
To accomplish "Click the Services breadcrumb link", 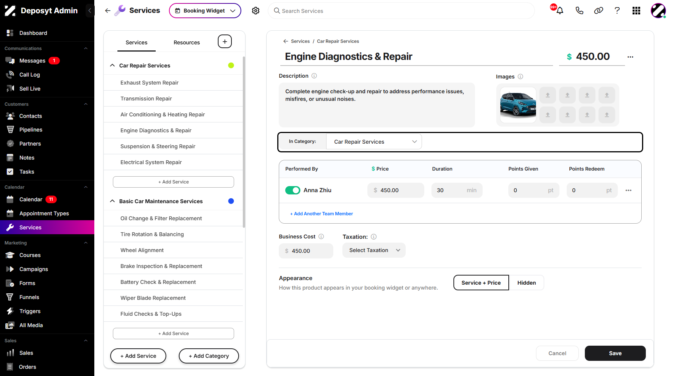I will point(300,41).
